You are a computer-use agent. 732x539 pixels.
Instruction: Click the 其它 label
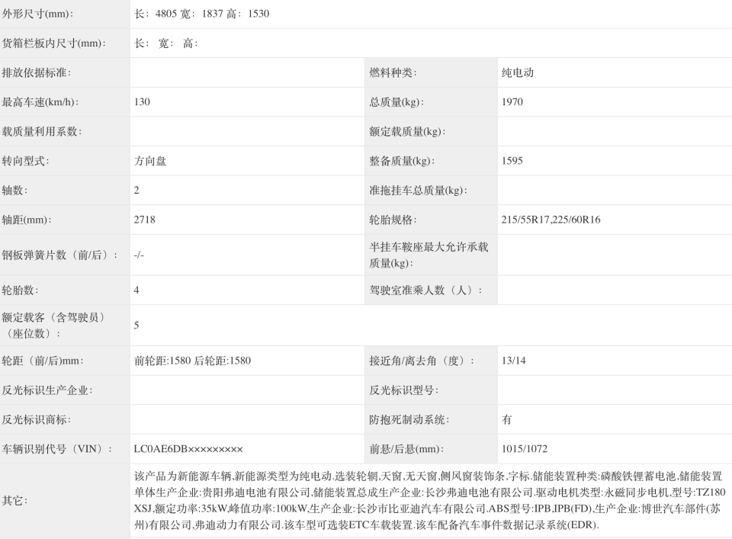click(15, 501)
